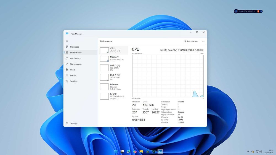Click the Ethernet graph thumbnail

[104, 87]
